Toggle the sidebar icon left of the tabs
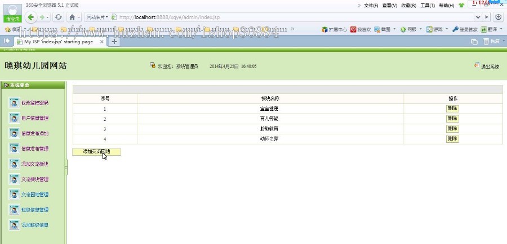This screenshot has width=507, height=244. [x=6, y=41]
